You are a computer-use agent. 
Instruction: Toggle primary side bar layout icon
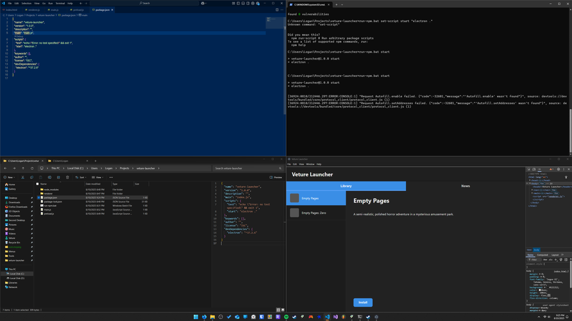(238, 3)
